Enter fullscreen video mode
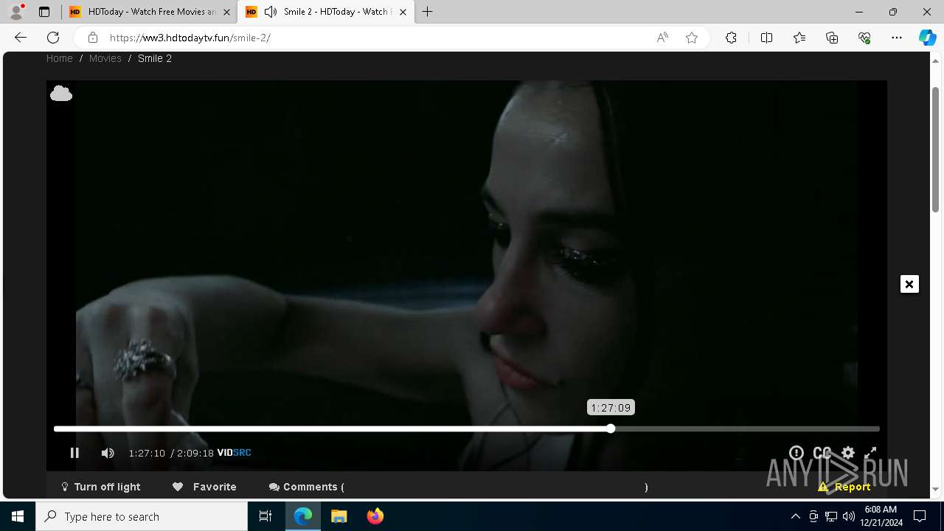This screenshot has width=944, height=531. point(870,453)
